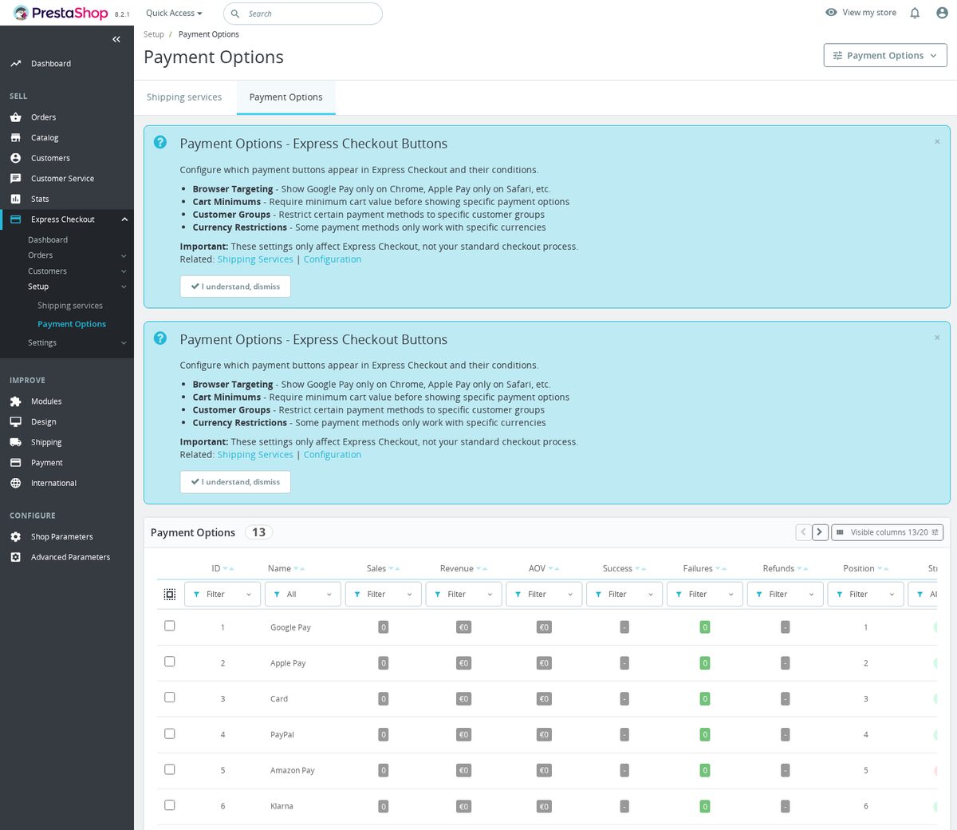Click the Express Checkout card icon
The image size is (957, 830).
tap(15, 219)
